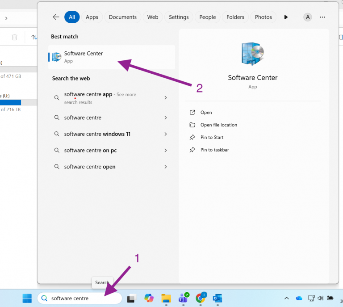Open Microsoft Teams from the taskbar
Viewport: 343px width, 307px height.
(x=183, y=298)
